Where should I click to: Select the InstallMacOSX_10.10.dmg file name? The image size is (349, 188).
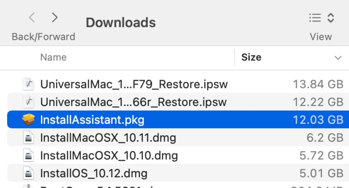[109, 156]
